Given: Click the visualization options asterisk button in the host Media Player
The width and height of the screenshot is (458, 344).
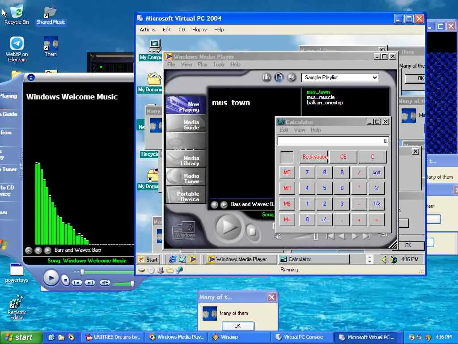Looking at the screenshot, I should (x=29, y=250).
